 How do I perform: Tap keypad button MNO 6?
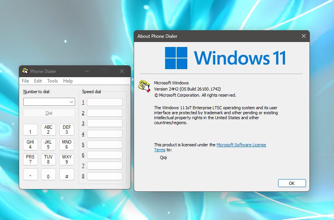(x=67, y=144)
